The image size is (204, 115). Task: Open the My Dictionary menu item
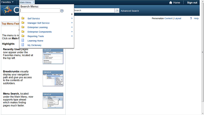(x=34, y=45)
